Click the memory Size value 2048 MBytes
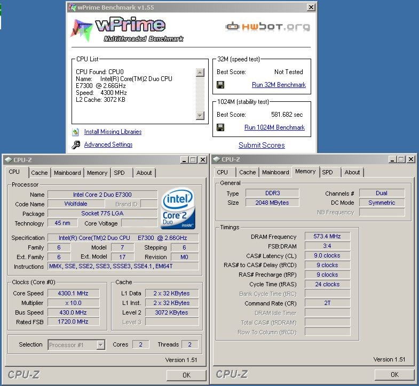Screen dimensions: 419x386 click(272, 203)
